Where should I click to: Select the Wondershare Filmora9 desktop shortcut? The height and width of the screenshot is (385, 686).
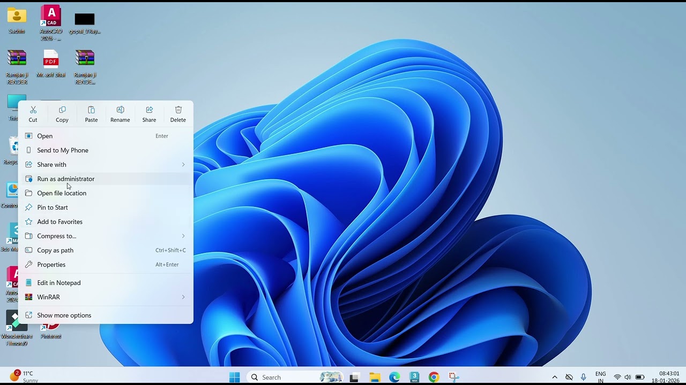coord(17,329)
